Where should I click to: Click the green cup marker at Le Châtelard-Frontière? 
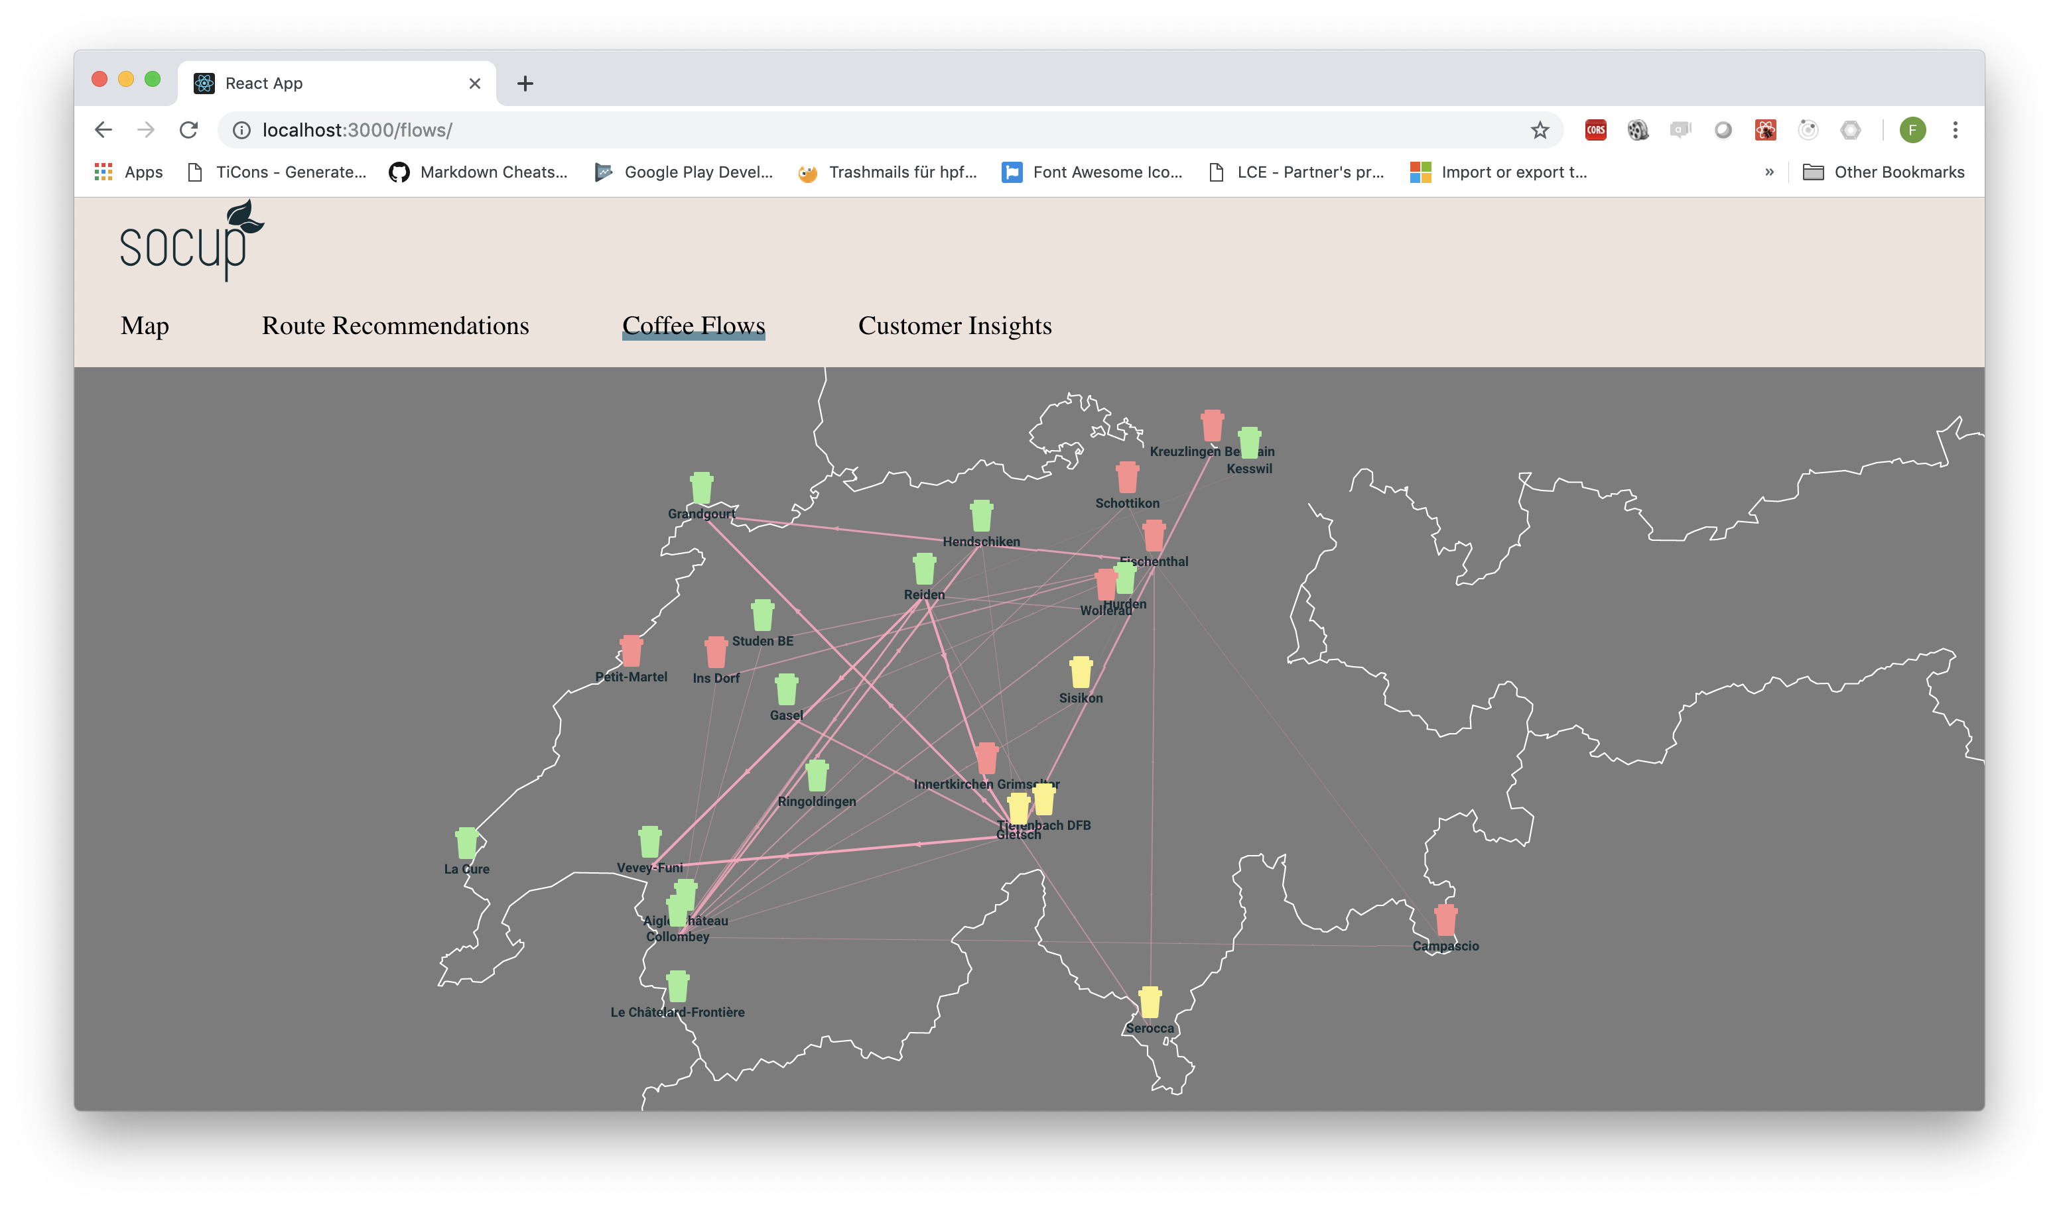pyautogui.click(x=677, y=986)
